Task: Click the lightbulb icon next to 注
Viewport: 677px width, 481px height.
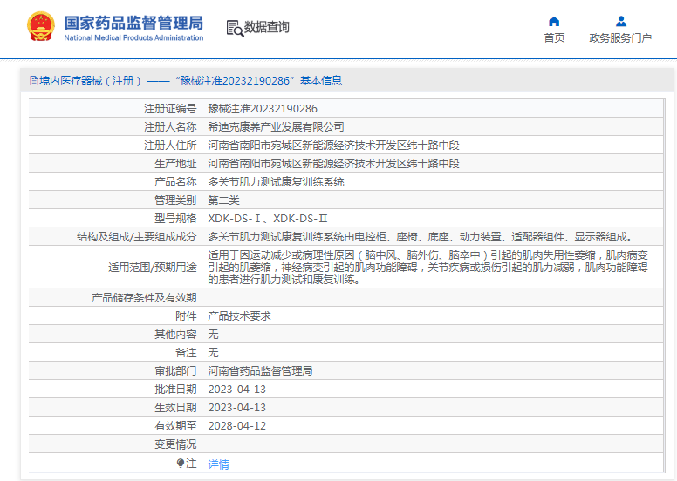Action: pyautogui.click(x=181, y=464)
